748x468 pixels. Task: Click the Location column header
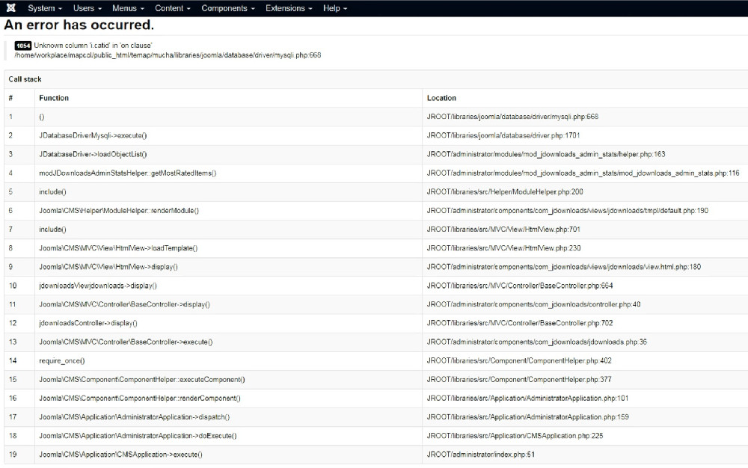coord(441,98)
